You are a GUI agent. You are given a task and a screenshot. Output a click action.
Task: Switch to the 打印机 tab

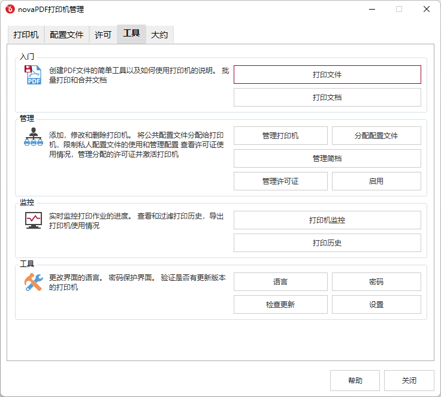[26, 35]
